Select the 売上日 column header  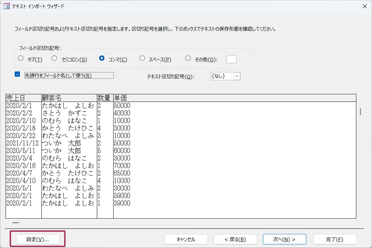(x=23, y=98)
